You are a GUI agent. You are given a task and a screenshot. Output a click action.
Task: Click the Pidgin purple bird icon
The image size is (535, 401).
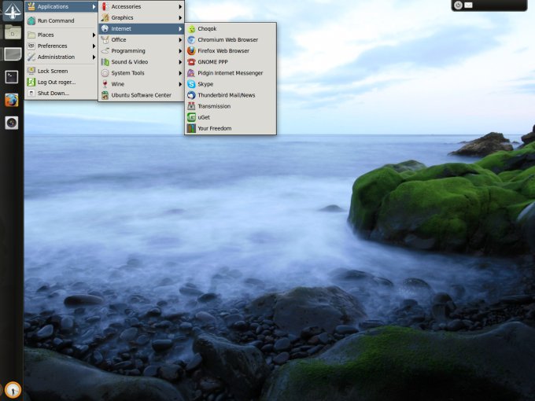point(191,73)
